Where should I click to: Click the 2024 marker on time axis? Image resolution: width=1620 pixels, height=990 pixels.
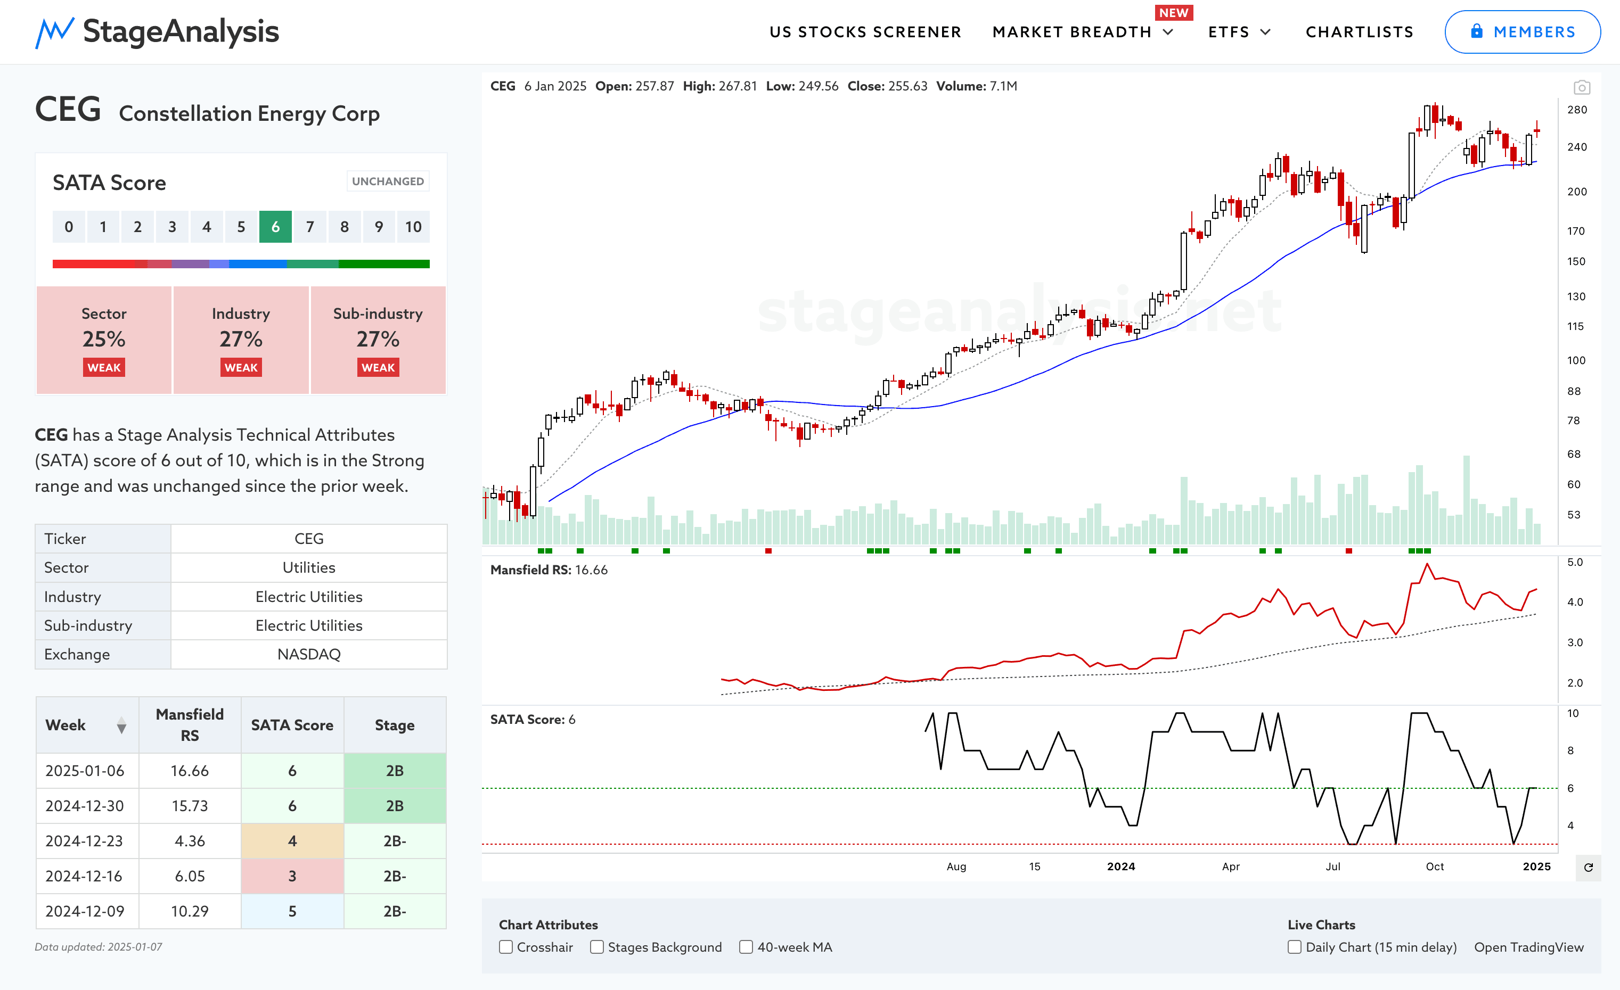pyautogui.click(x=1121, y=867)
